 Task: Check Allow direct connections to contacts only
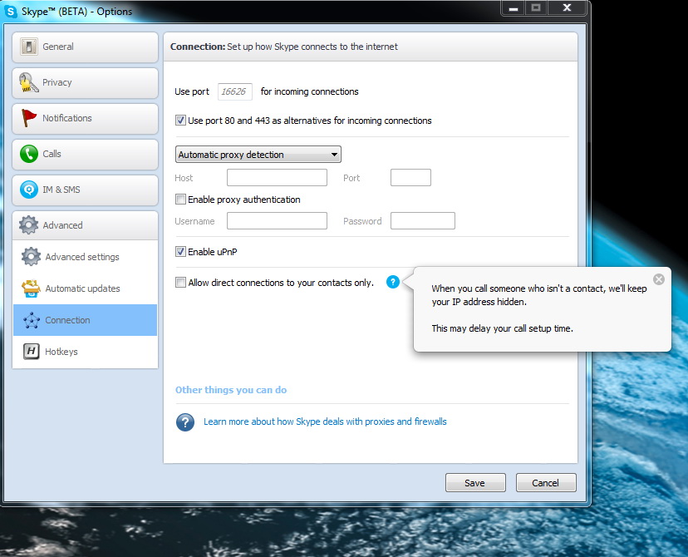180,282
